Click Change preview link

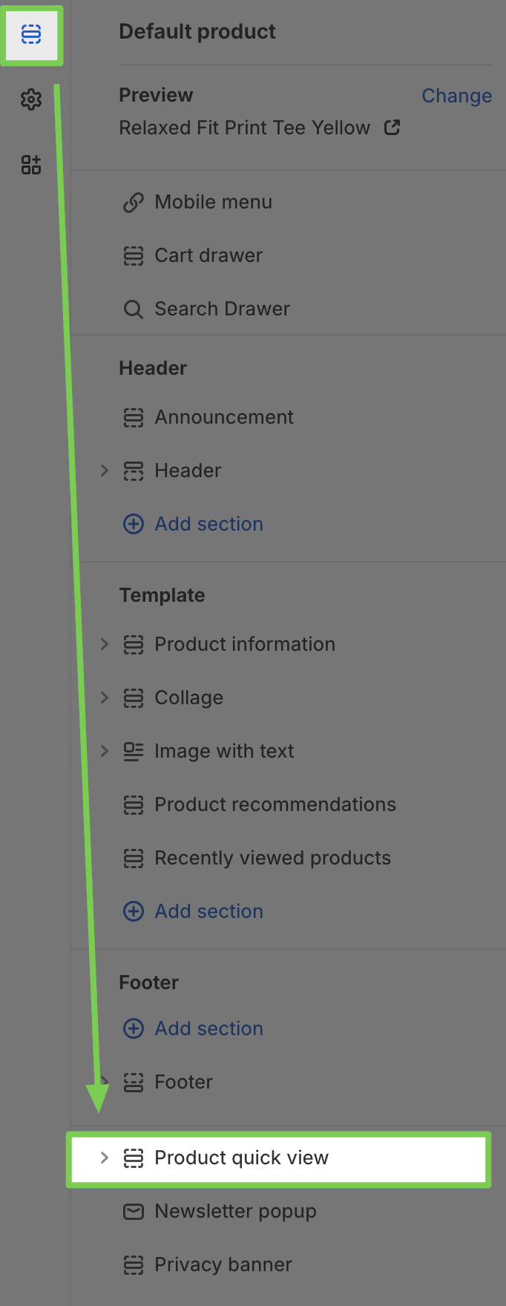pos(457,96)
